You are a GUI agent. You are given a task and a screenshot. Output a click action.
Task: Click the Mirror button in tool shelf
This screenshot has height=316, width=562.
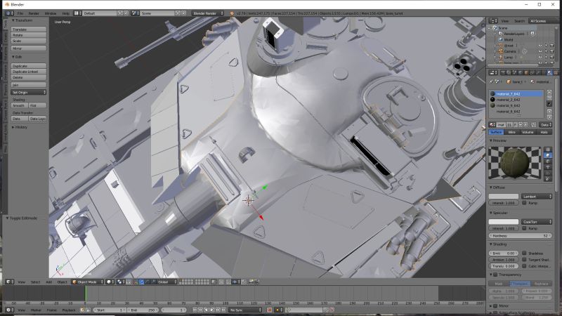(29, 48)
